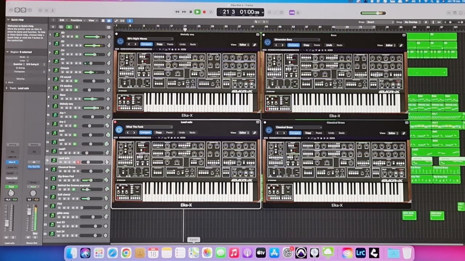Adjust the Big Brass Pad track volume slider
The image size is (465, 261).
pyautogui.click(x=92, y=180)
